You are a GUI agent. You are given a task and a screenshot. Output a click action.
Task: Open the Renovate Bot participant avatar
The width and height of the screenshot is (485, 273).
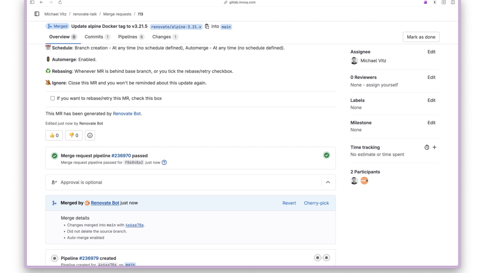364,181
